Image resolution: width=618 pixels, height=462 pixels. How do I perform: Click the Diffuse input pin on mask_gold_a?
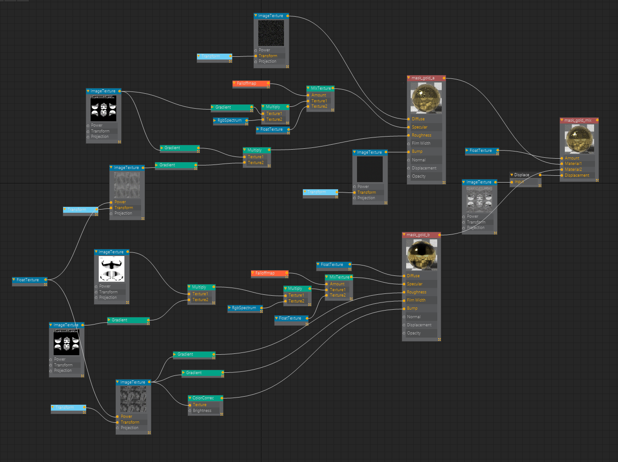pos(409,119)
